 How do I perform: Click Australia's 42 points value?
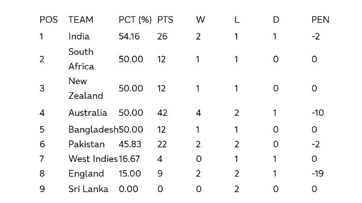162,113
